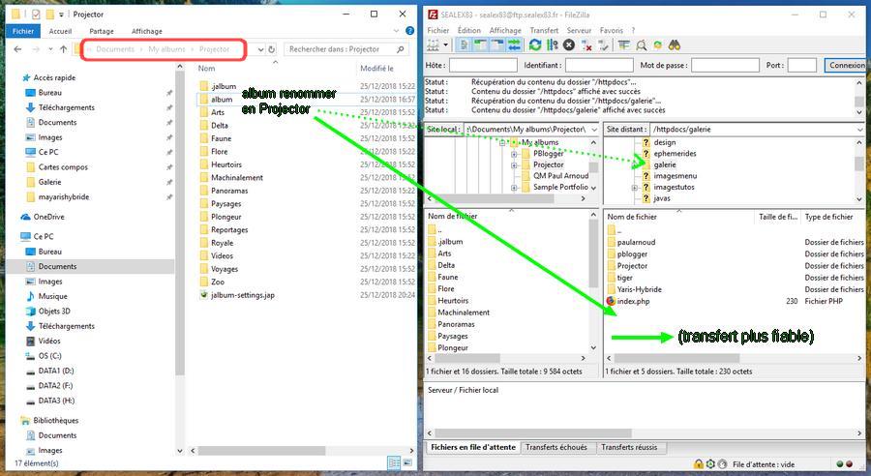Open the Serveur menu in FileZilla
Viewport: 871px width, 476px height.
pyautogui.click(x=580, y=31)
